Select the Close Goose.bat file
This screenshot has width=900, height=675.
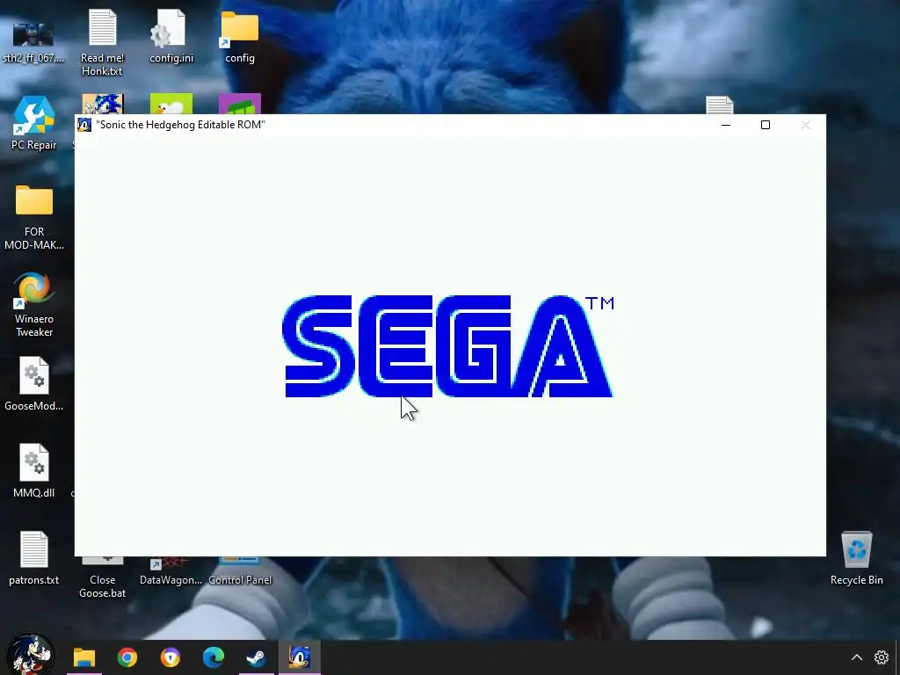click(102, 578)
